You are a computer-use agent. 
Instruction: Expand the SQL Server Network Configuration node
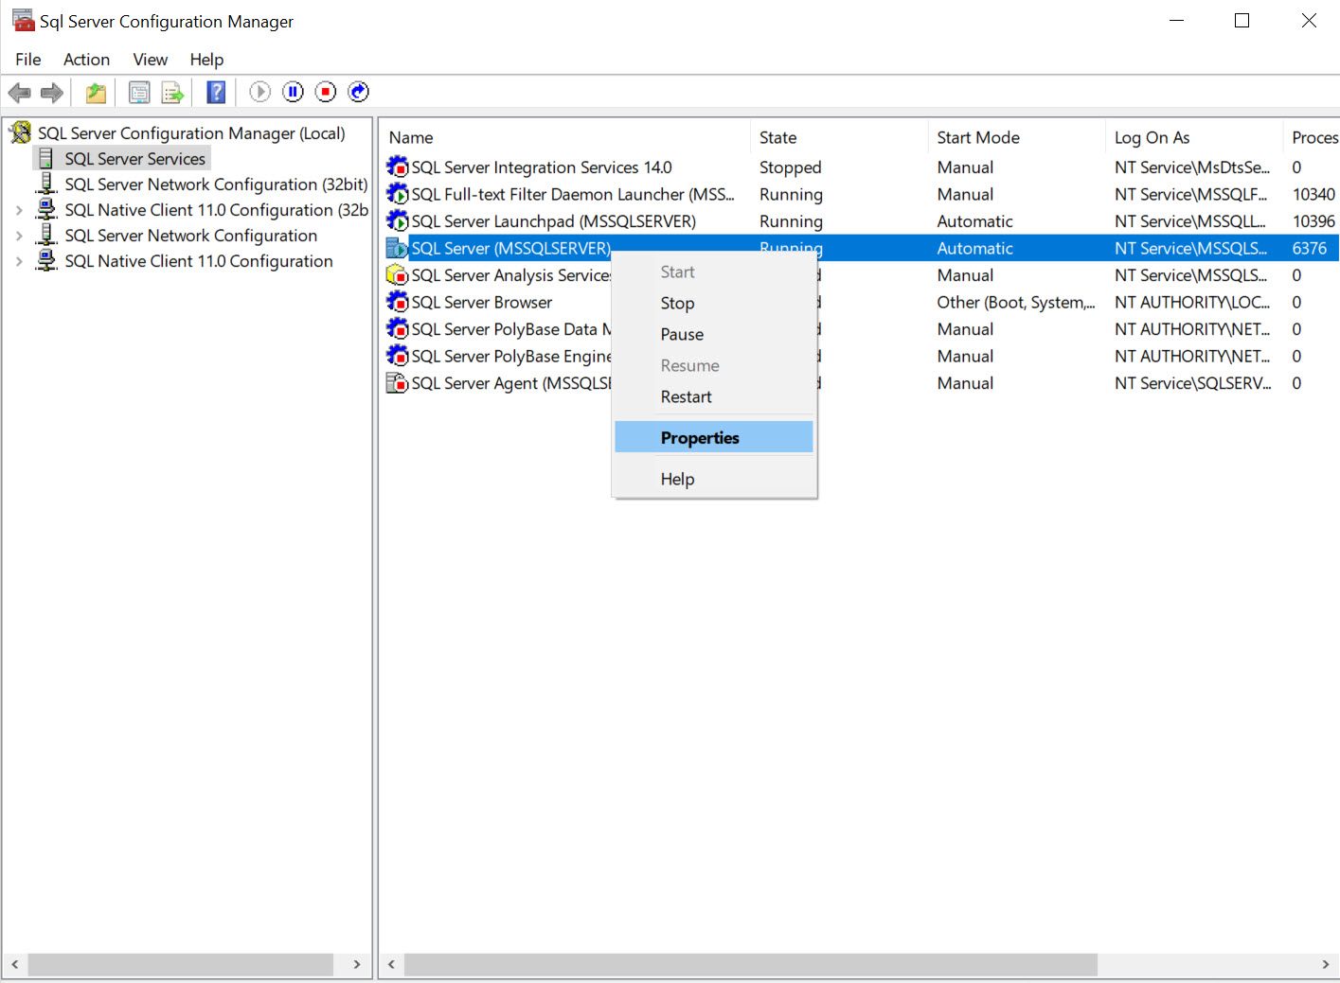[x=19, y=236]
